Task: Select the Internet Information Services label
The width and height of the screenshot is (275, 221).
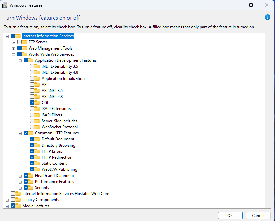Action: coord(48,36)
